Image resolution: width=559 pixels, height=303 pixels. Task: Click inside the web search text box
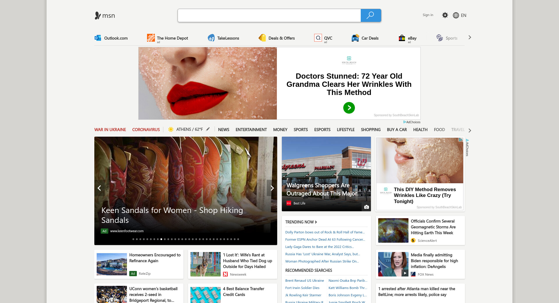[269, 15]
